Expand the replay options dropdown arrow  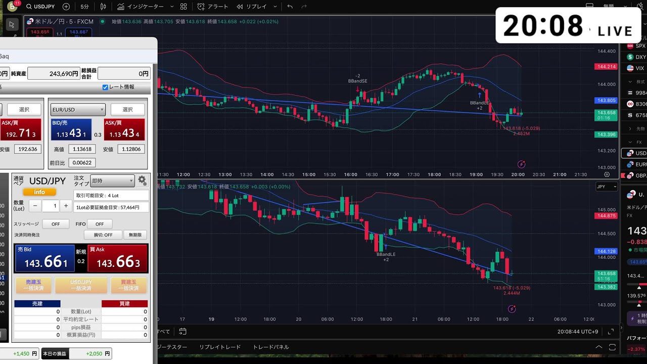point(275,7)
